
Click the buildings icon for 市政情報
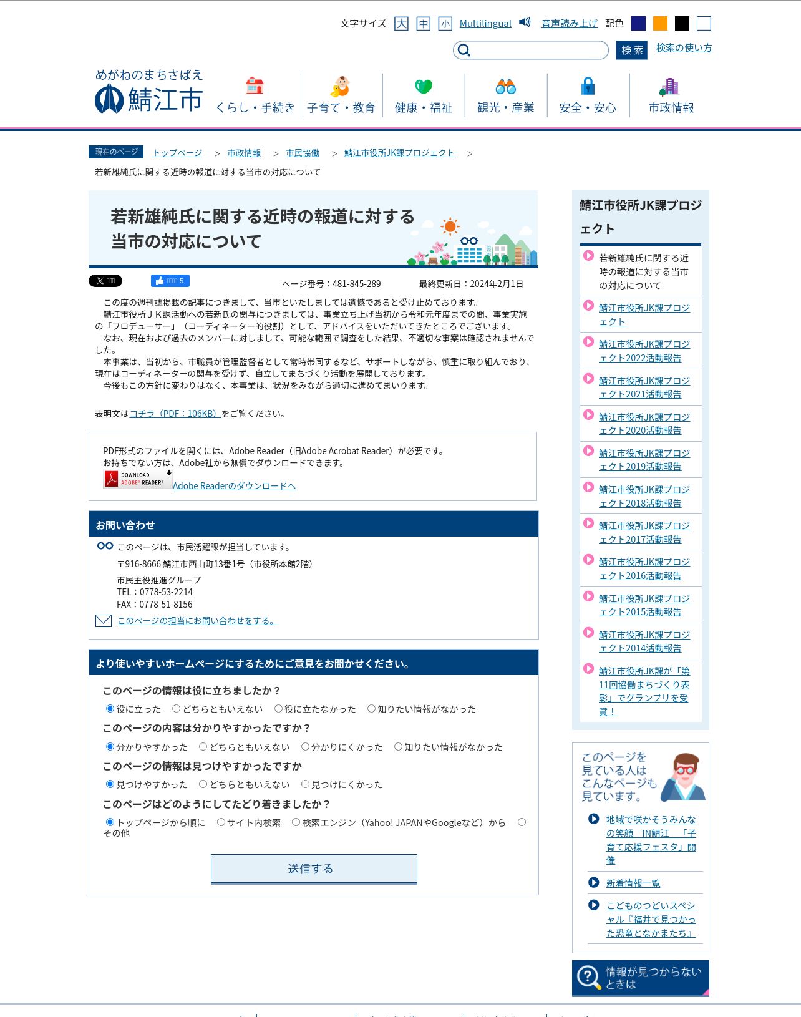(x=669, y=86)
